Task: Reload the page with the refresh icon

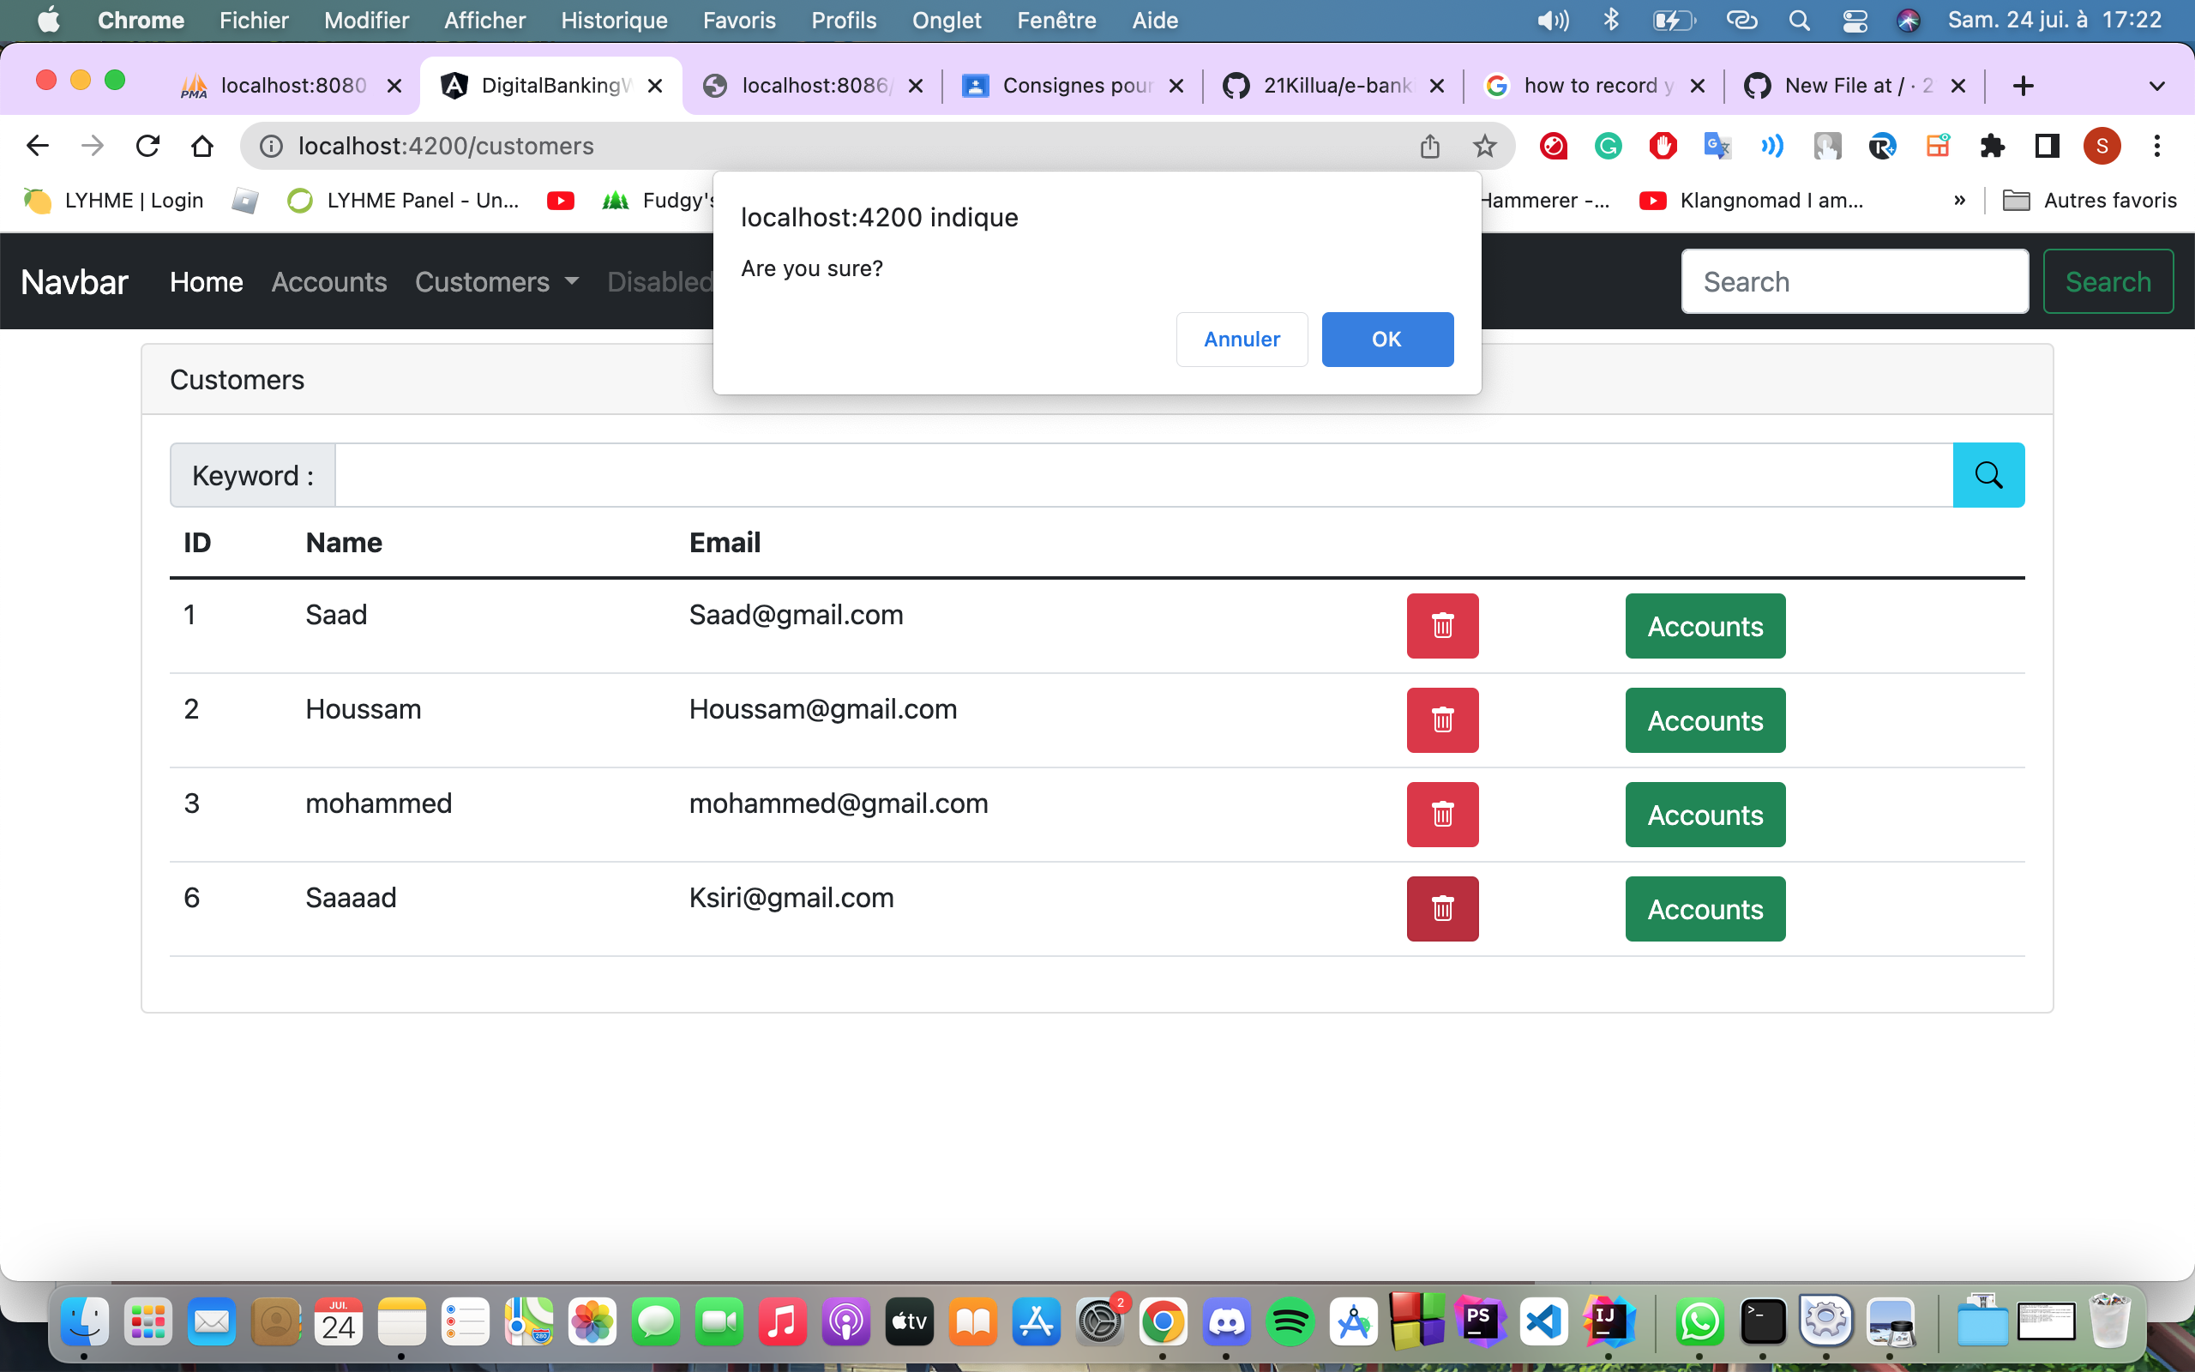Action: point(147,145)
